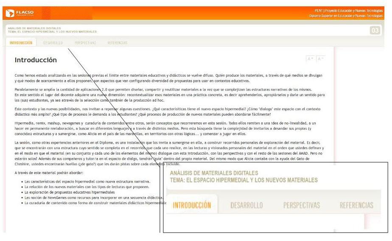This screenshot has width=392, height=241.
Task: Click PENT Proyecto Educación y Nuevas Tecnologías text
Action: 346,10
